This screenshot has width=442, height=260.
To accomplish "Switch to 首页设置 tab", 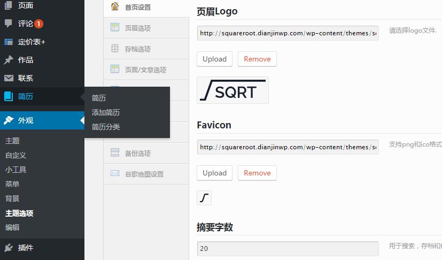I will (146, 7).
